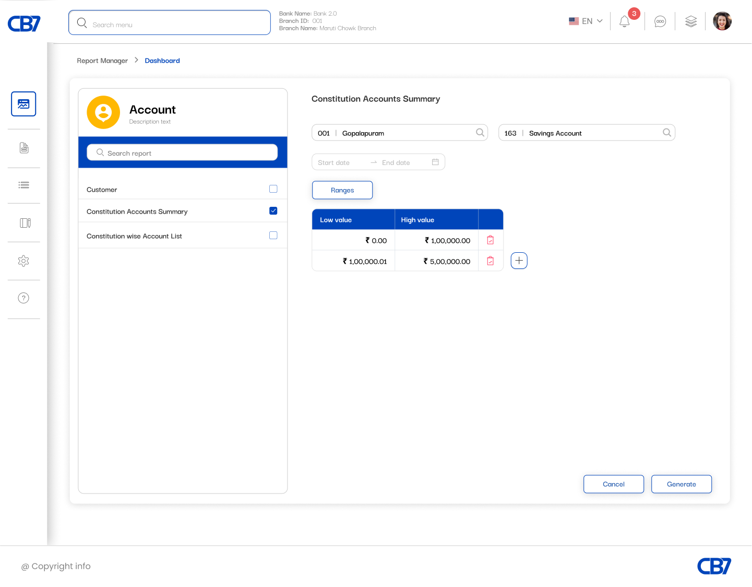Viewport: 752px width, 587px height.
Task: Click the Account panel title
Action: pos(152,110)
